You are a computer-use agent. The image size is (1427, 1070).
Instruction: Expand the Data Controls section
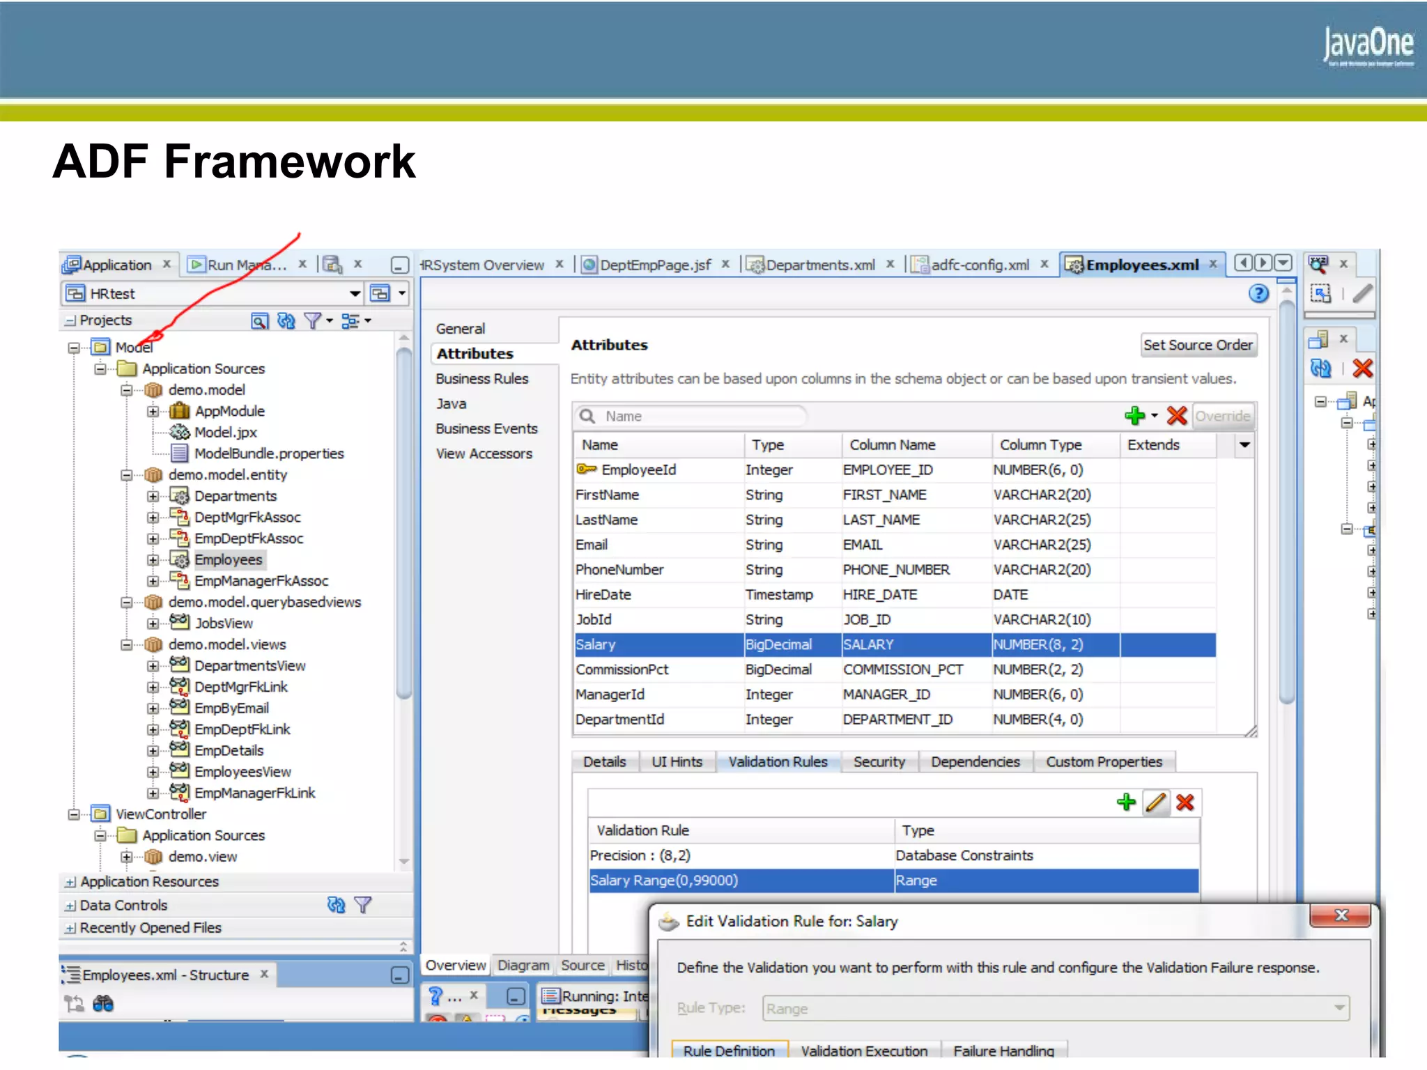coord(70,906)
